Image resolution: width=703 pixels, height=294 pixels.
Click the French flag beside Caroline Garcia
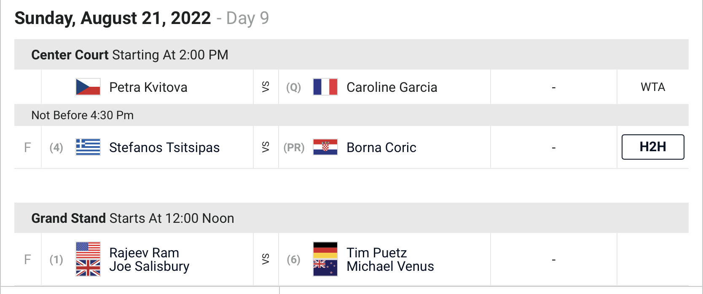[x=325, y=87]
